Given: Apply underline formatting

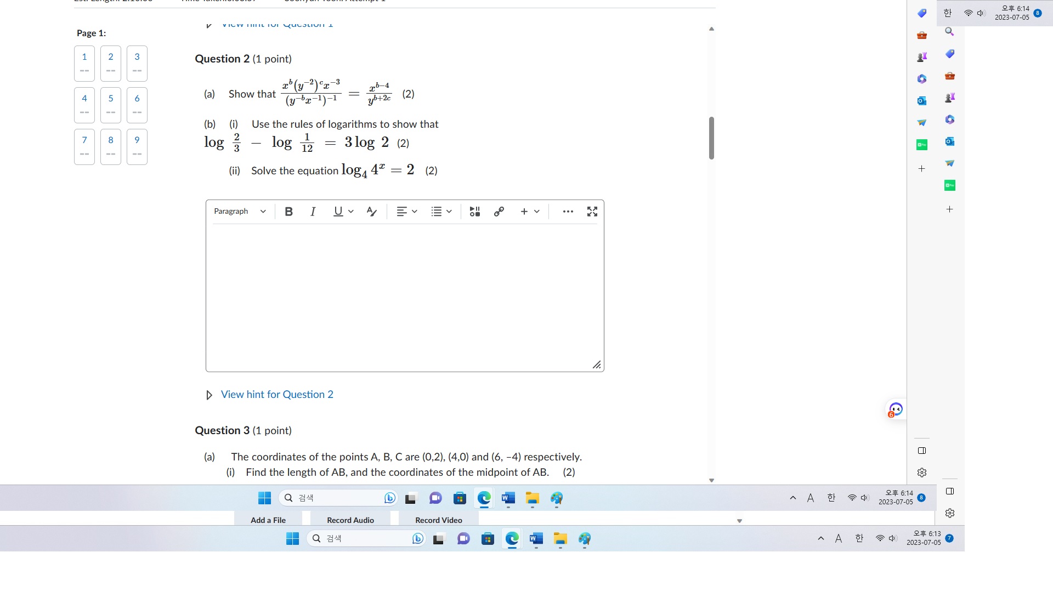Looking at the screenshot, I should [x=337, y=212].
